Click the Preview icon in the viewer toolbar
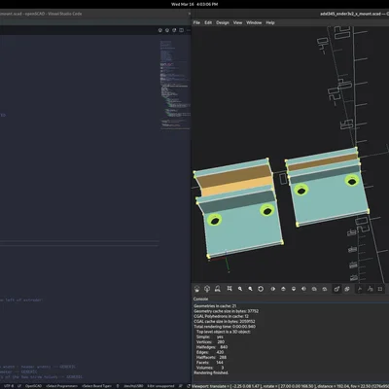The width and height of the screenshot is (389, 389). [x=196, y=289]
